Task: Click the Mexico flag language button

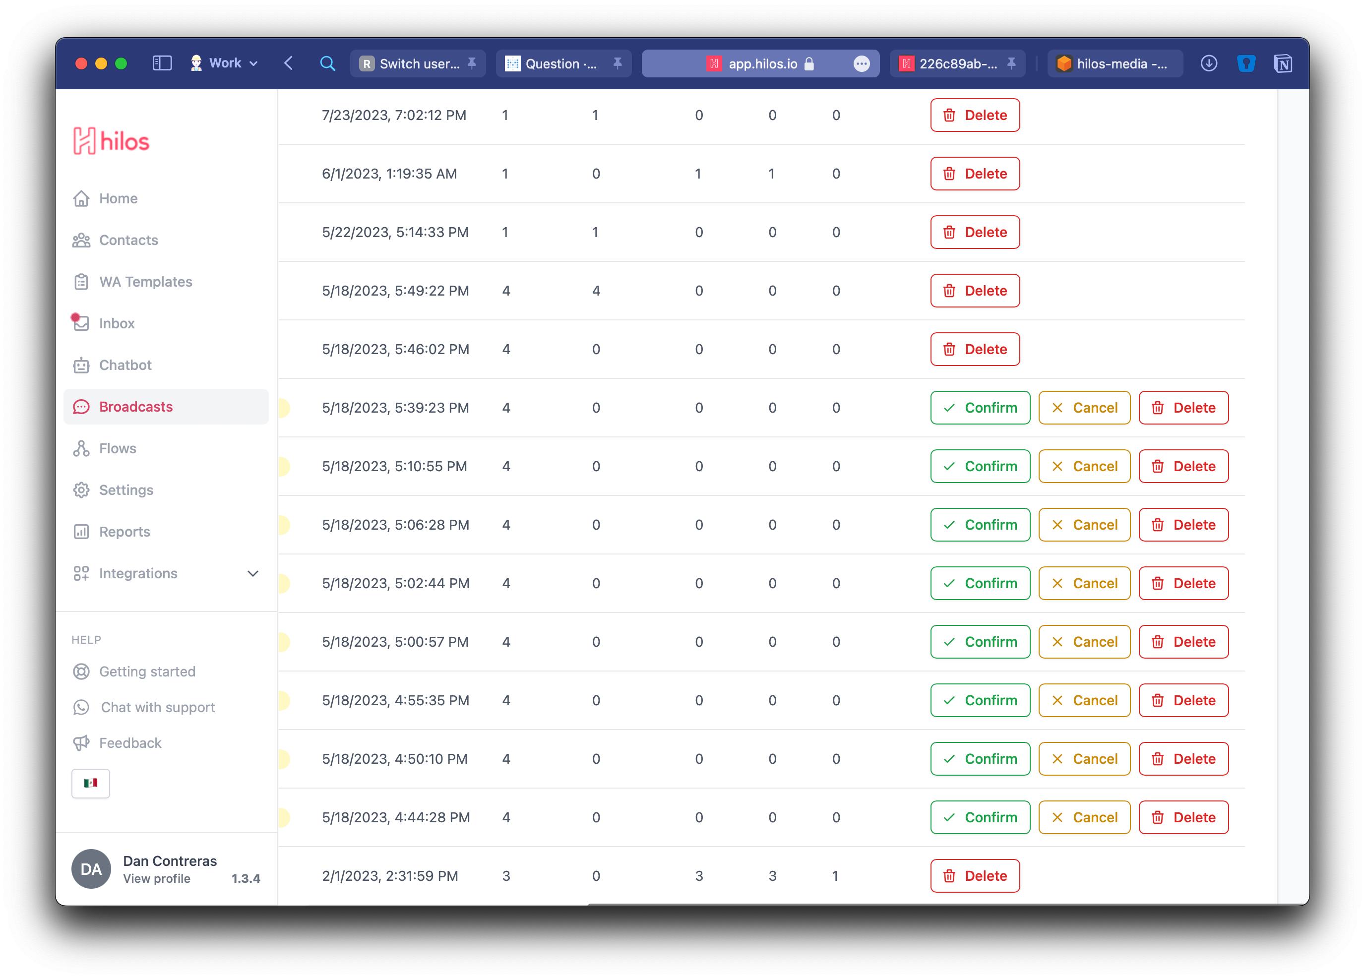Action: [x=91, y=783]
